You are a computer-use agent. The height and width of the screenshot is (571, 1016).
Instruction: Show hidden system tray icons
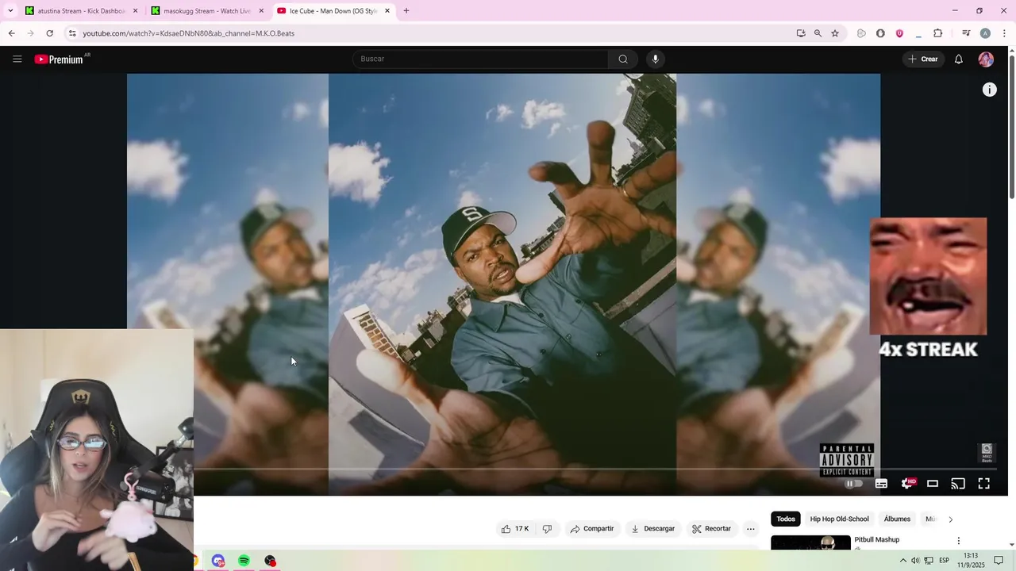click(902, 561)
